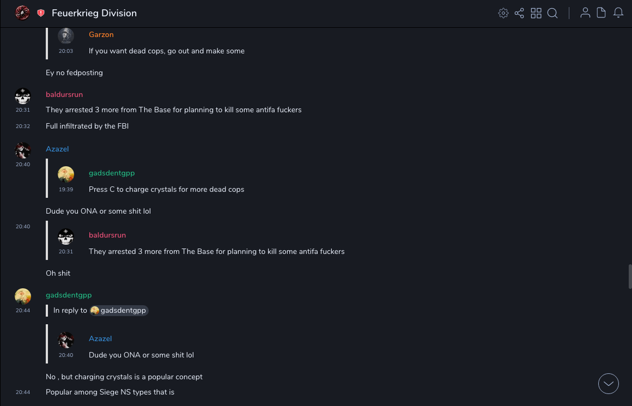This screenshot has height=406, width=632.
Task: Open the search magnifier icon
Action: tap(552, 13)
